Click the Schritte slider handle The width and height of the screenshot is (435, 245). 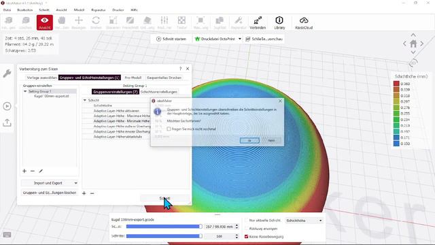point(201,236)
